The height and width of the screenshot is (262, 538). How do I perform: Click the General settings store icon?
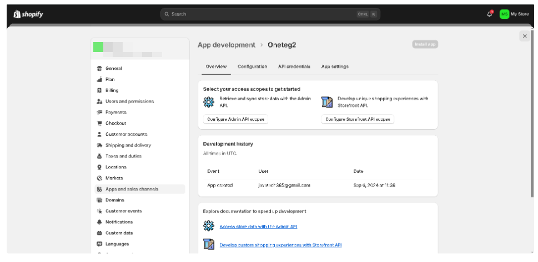(x=99, y=69)
